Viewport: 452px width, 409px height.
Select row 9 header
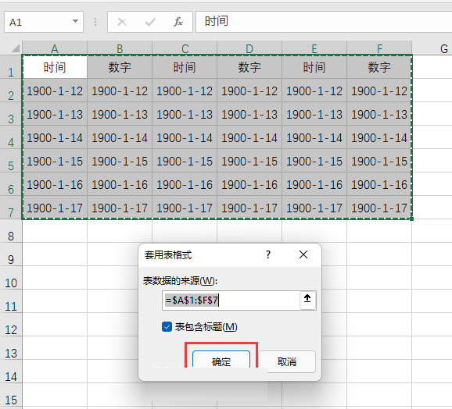pyautogui.click(x=11, y=254)
